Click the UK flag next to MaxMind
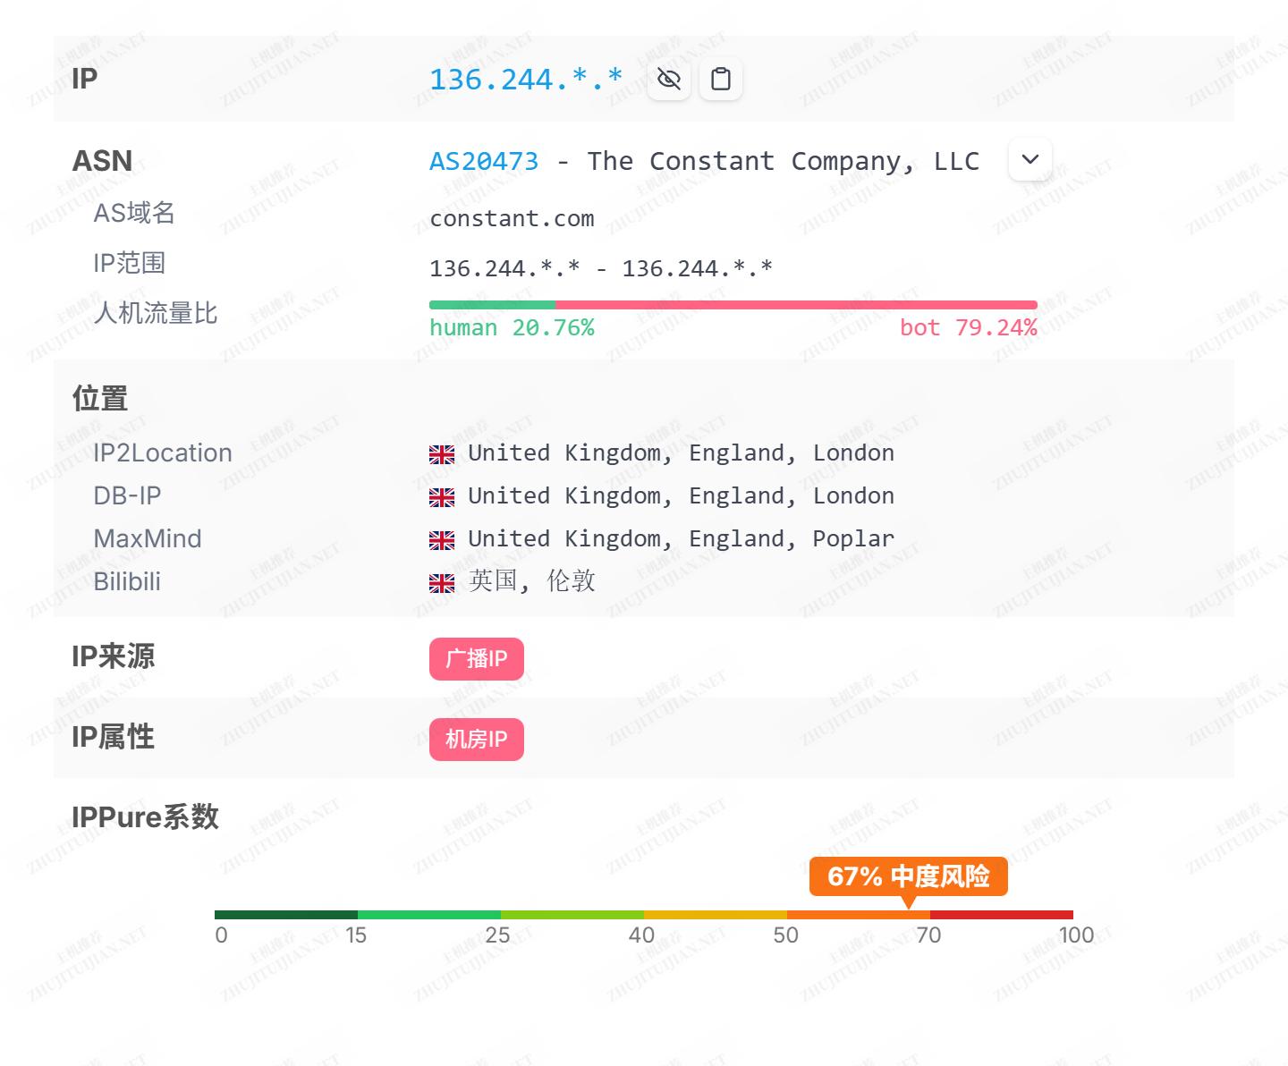Screen dimensions: 1288x1066 pyautogui.click(x=442, y=540)
